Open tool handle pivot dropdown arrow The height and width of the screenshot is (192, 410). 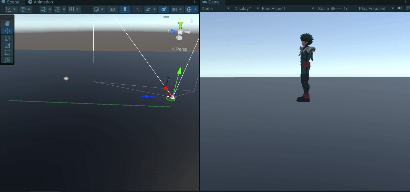(x=15, y=9)
